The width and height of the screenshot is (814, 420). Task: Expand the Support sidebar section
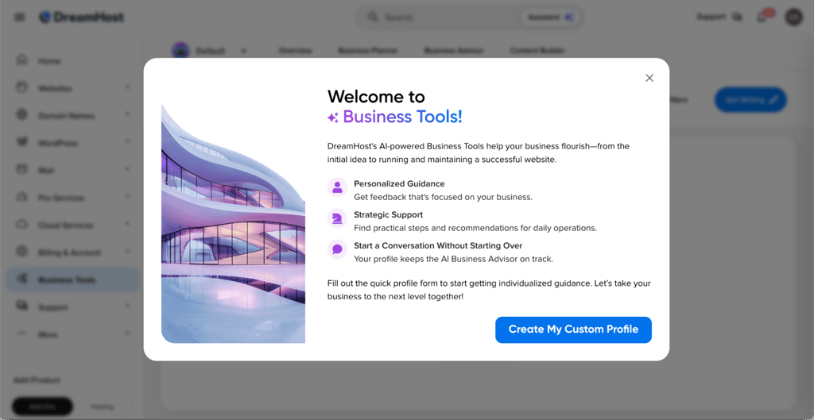pyautogui.click(x=127, y=307)
